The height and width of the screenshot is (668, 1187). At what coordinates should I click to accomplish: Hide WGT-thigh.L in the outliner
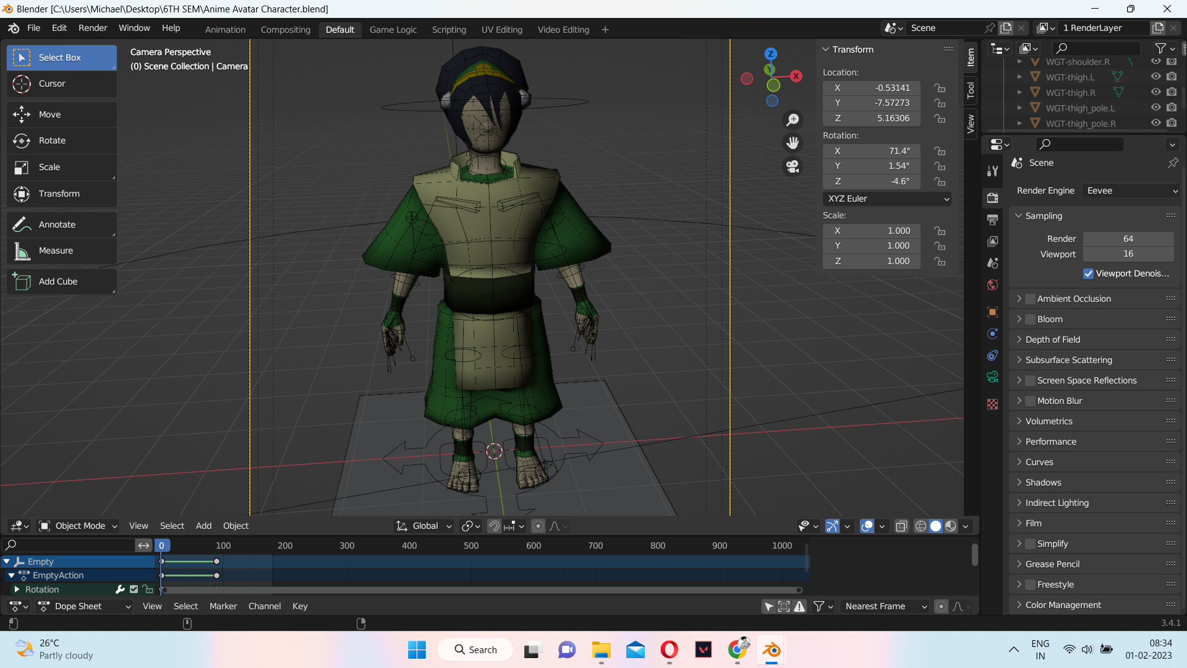(1155, 77)
